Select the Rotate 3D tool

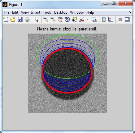pos(67,19)
